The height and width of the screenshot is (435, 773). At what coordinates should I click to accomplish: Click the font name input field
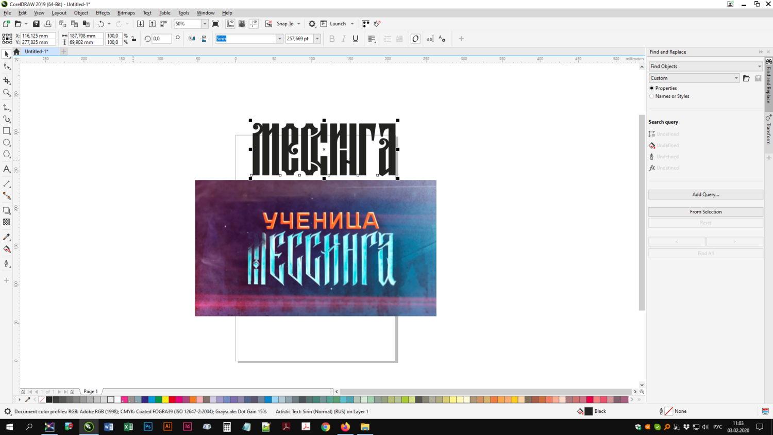[246, 39]
